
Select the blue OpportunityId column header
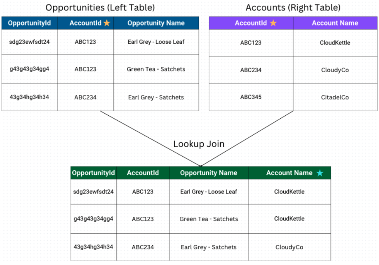[x=30, y=23]
